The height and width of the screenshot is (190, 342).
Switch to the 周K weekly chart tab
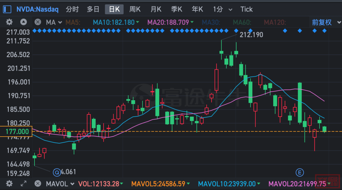(135, 9)
